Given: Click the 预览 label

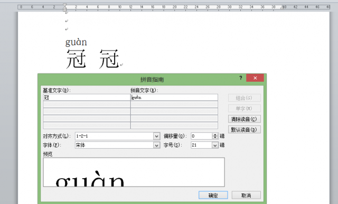Looking at the screenshot, I should (x=48, y=154).
